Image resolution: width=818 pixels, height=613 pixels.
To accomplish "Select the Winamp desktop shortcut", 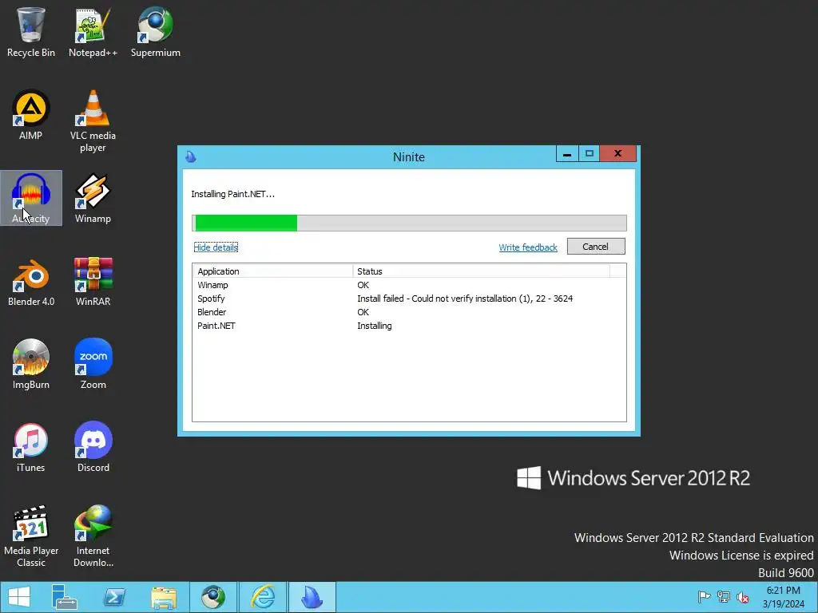I will point(93,198).
